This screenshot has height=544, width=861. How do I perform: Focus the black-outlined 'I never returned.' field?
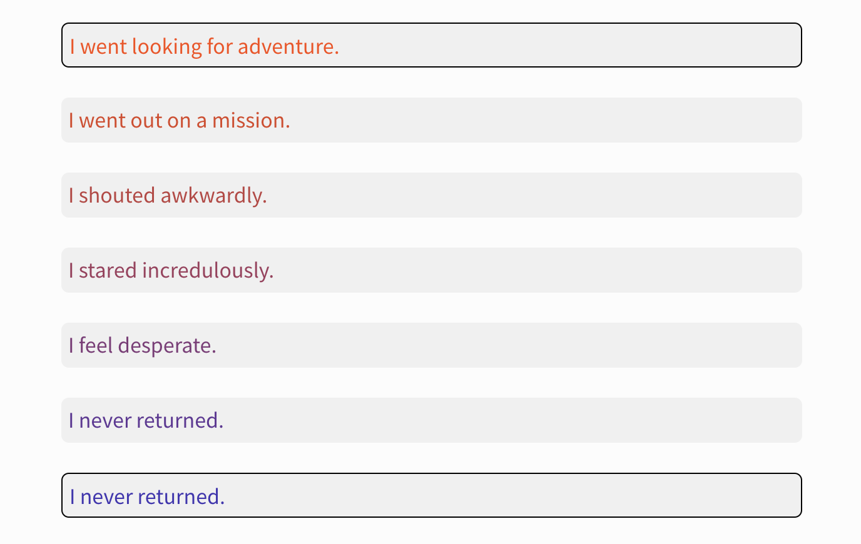coord(431,495)
